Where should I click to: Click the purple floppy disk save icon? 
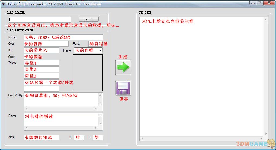pos(123,88)
